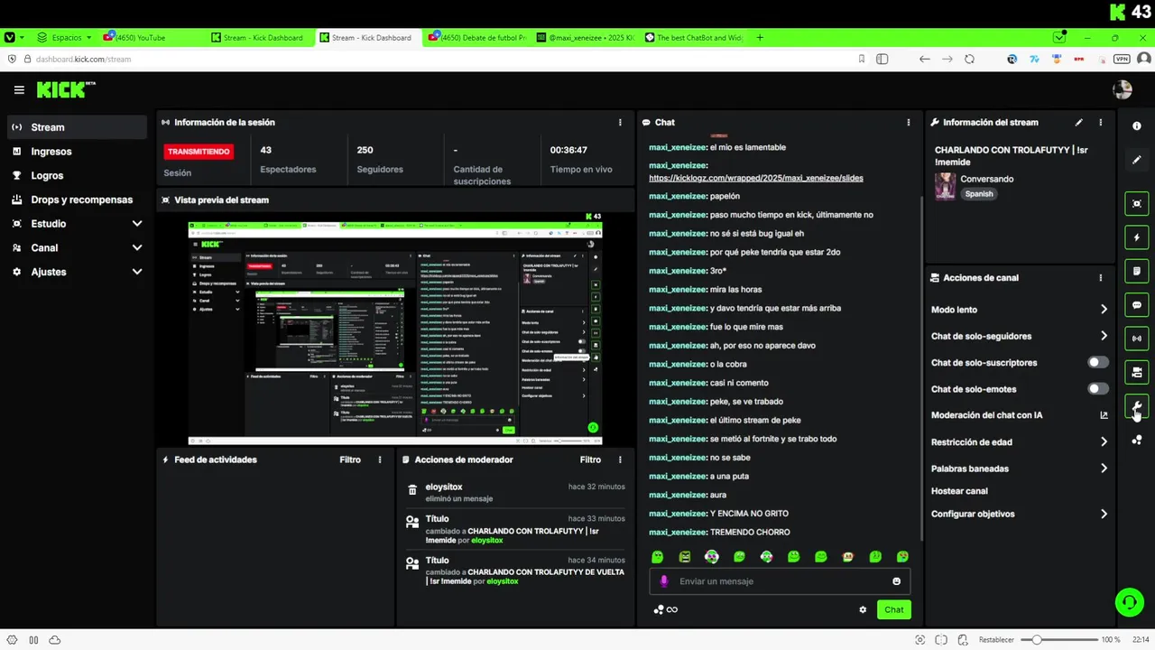Click Hostear canal action
Image resolution: width=1155 pixels, height=650 pixels.
tap(959, 491)
